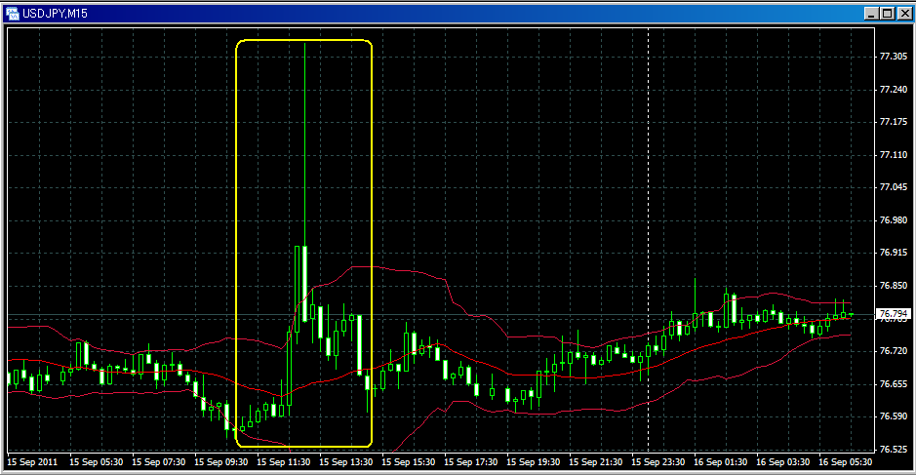
Task: Minimize the USDJPY,M15 chart window
Action: tap(870, 13)
